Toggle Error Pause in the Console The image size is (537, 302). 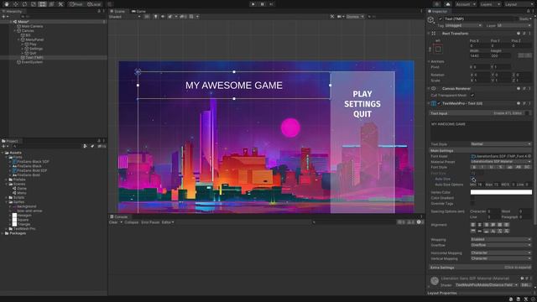click(x=150, y=222)
